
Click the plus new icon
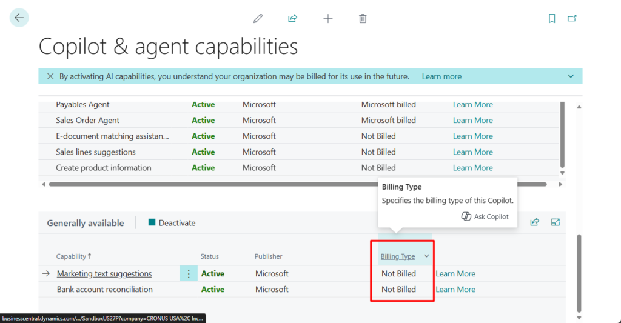point(328,19)
